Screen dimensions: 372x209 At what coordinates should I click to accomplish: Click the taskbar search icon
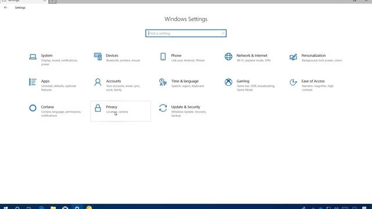click(x=17, y=208)
